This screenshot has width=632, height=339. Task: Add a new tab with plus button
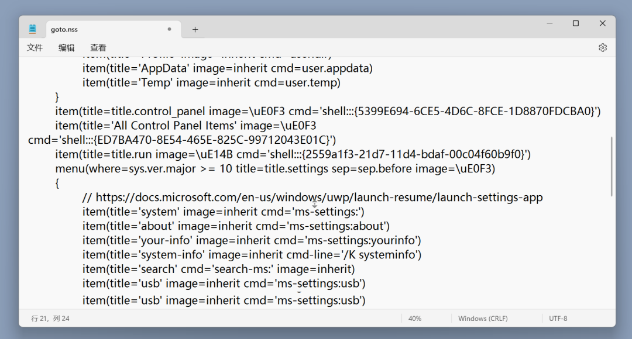195,29
